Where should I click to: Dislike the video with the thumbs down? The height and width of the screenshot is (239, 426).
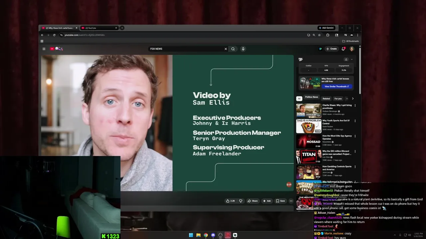pyautogui.click(x=241, y=201)
